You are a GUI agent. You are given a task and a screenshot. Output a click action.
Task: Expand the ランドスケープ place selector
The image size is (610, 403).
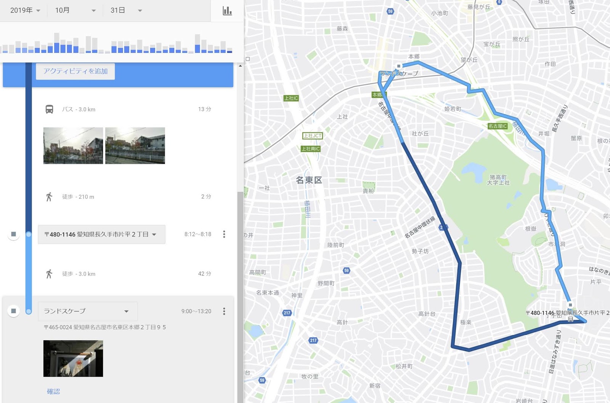pyautogui.click(x=88, y=311)
